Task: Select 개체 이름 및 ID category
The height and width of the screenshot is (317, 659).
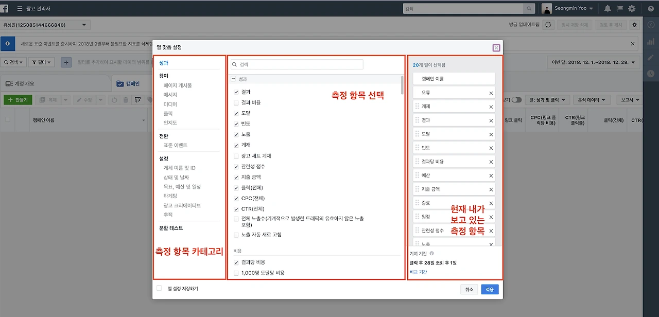Action: 180,168
